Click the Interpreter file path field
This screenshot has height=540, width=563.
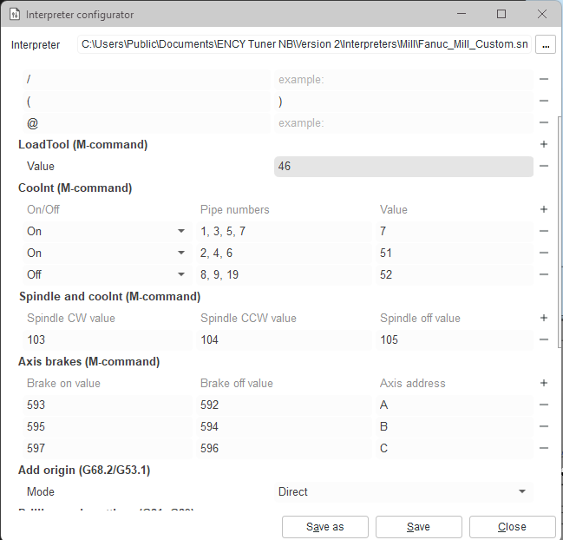(x=304, y=44)
